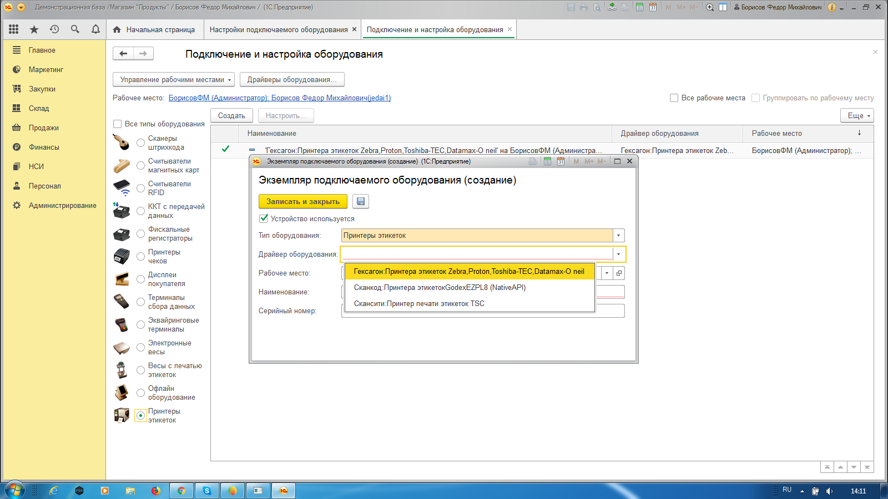Select Фискальные регистраторы radio button
This screenshot has height=499, width=888.
click(x=141, y=234)
